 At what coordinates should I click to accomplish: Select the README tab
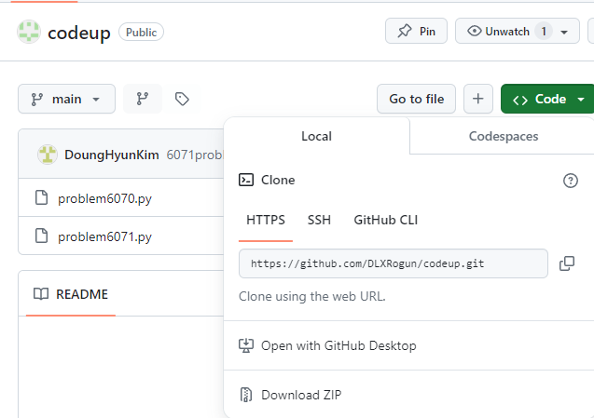coord(71,294)
